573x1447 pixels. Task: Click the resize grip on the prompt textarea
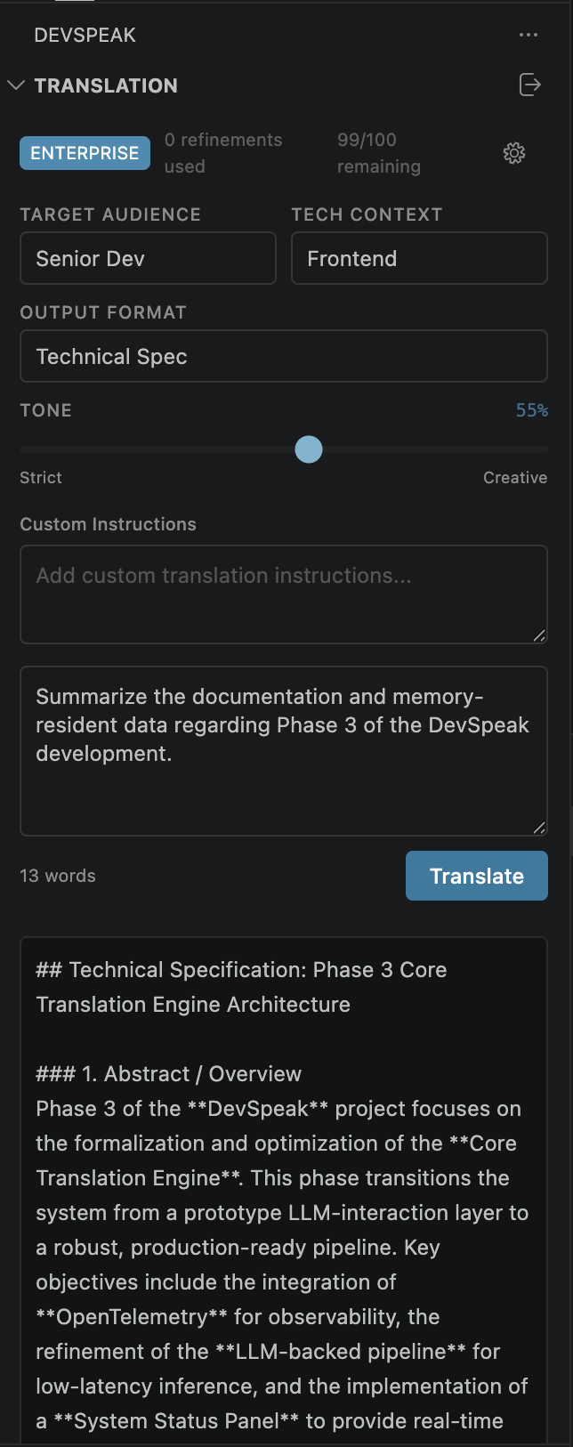(541, 829)
